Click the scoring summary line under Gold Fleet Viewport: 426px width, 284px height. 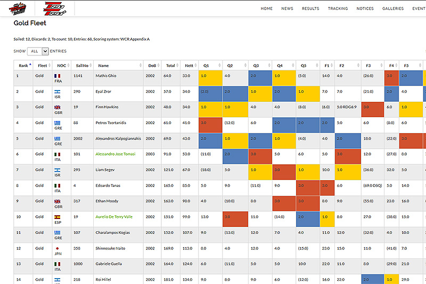[x=81, y=39]
